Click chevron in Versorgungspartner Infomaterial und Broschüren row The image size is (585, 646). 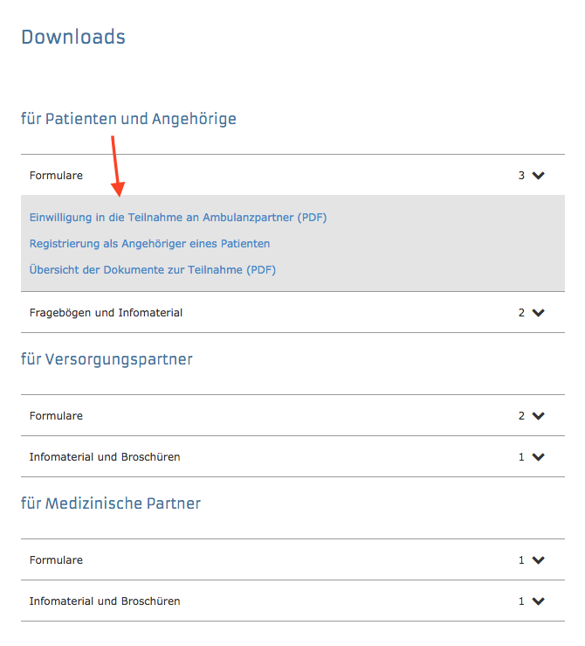(x=538, y=457)
